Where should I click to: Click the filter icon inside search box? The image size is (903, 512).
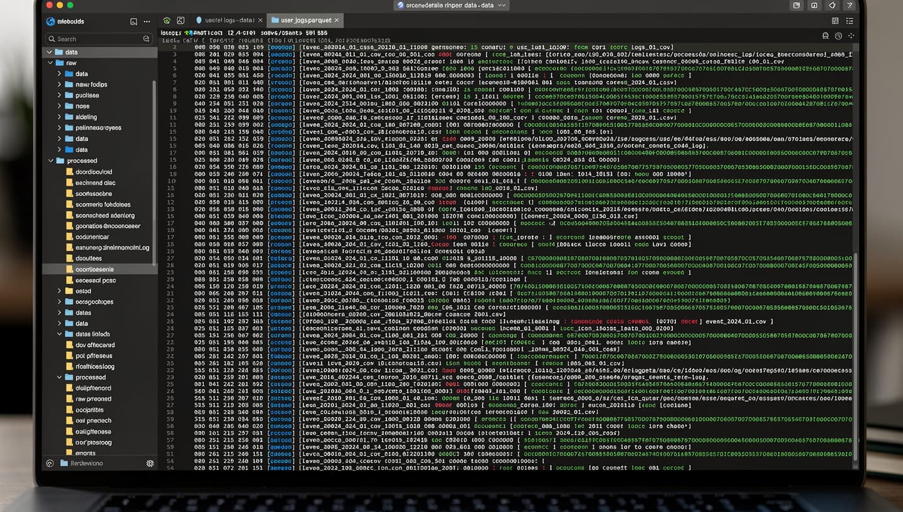pyautogui.click(x=146, y=39)
